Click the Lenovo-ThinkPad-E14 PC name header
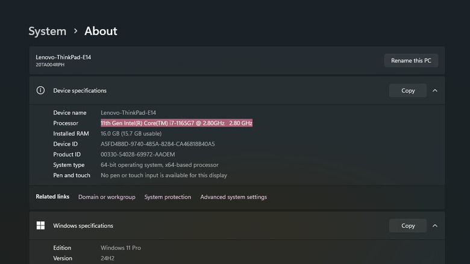The image size is (470, 264). (63, 57)
